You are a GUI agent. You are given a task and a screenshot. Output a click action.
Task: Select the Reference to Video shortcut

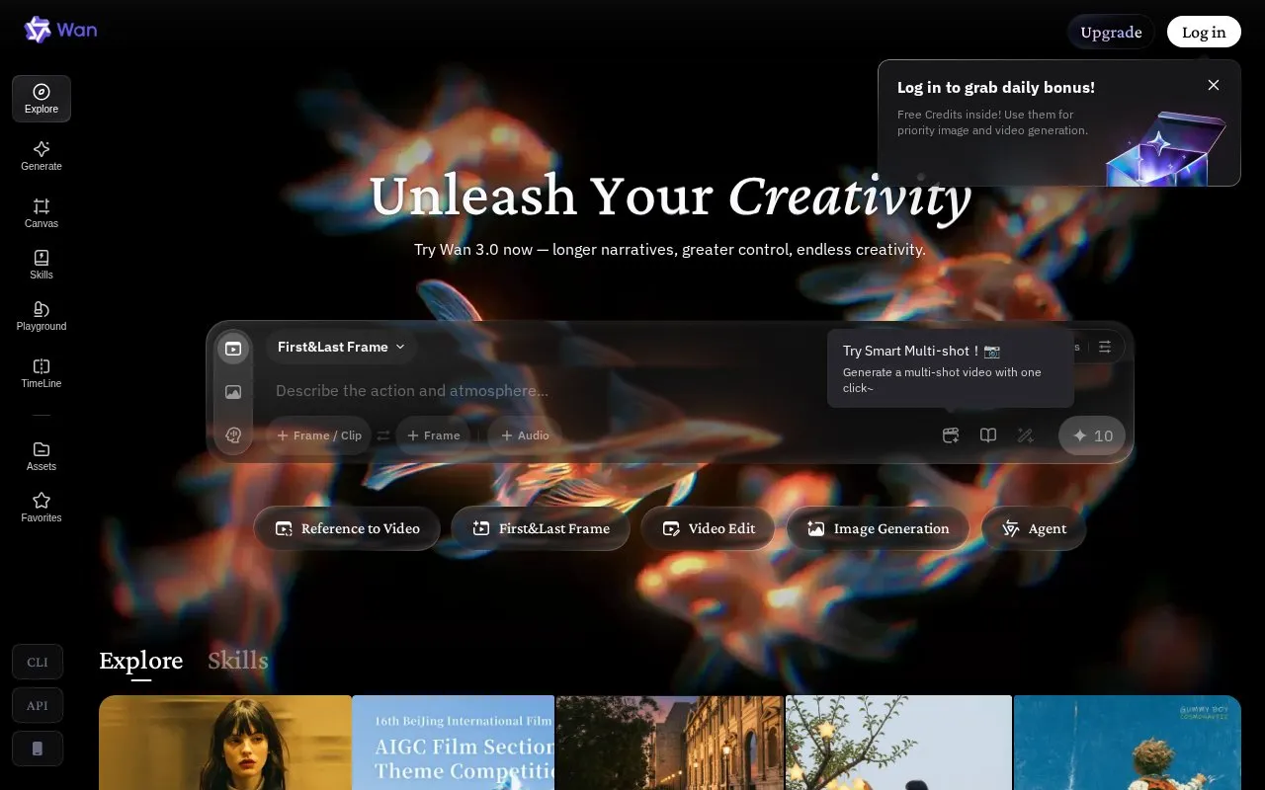[347, 528]
